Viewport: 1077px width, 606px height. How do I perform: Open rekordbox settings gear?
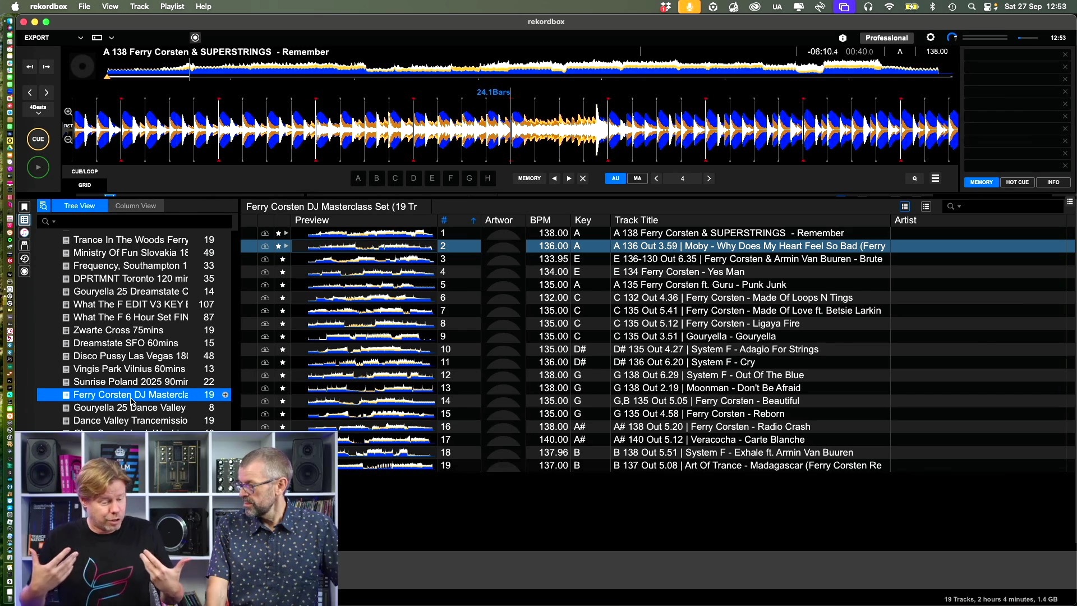click(931, 38)
